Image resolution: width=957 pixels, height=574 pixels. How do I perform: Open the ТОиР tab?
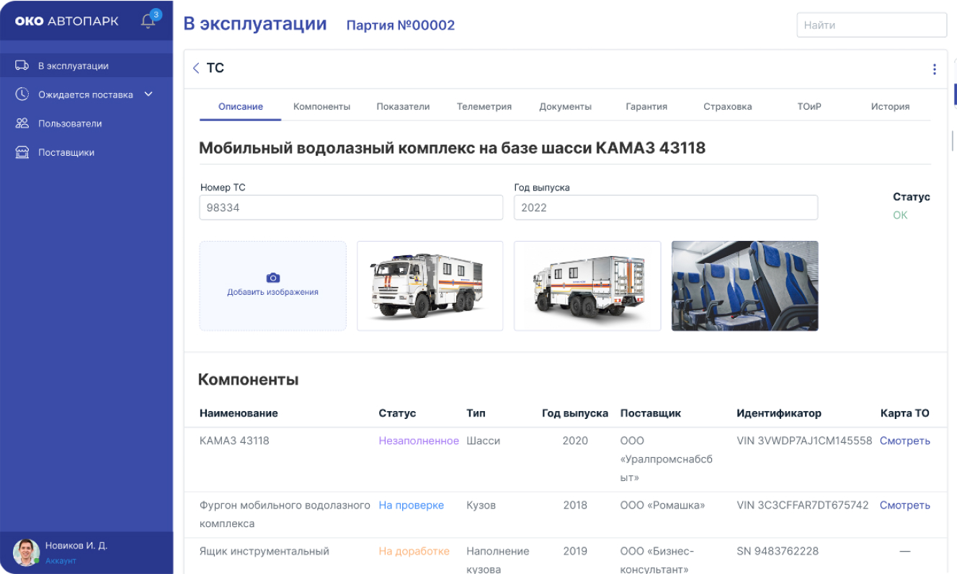click(x=809, y=107)
